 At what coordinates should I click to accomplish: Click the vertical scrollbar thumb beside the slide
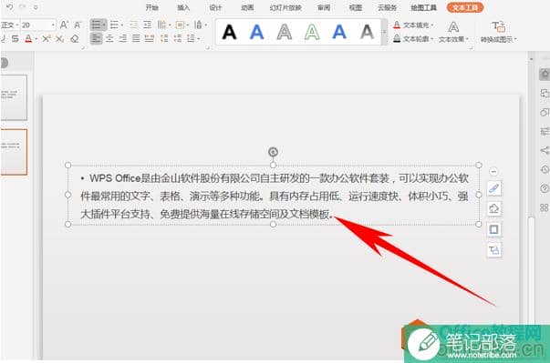(x=532, y=272)
